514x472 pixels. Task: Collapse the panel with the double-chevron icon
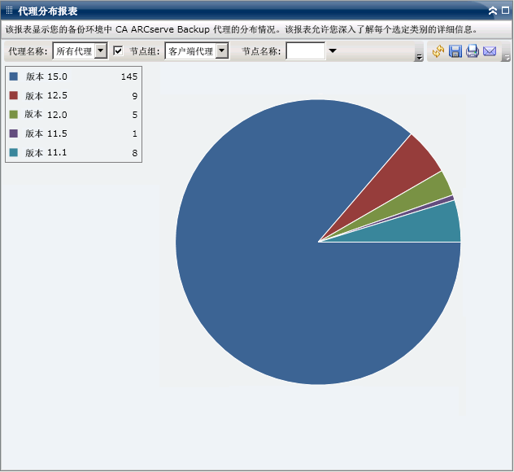(x=493, y=11)
